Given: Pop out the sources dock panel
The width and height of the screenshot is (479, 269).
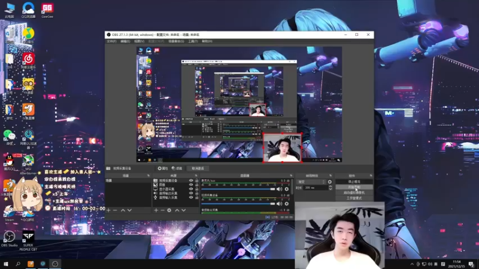Looking at the screenshot, I should click(x=196, y=176).
